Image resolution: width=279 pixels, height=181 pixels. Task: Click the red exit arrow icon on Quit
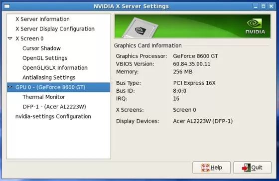point(246,168)
